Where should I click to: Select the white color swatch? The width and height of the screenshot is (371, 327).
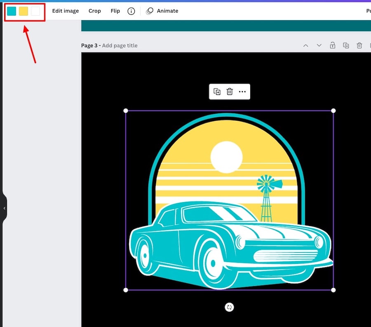click(35, 11)
